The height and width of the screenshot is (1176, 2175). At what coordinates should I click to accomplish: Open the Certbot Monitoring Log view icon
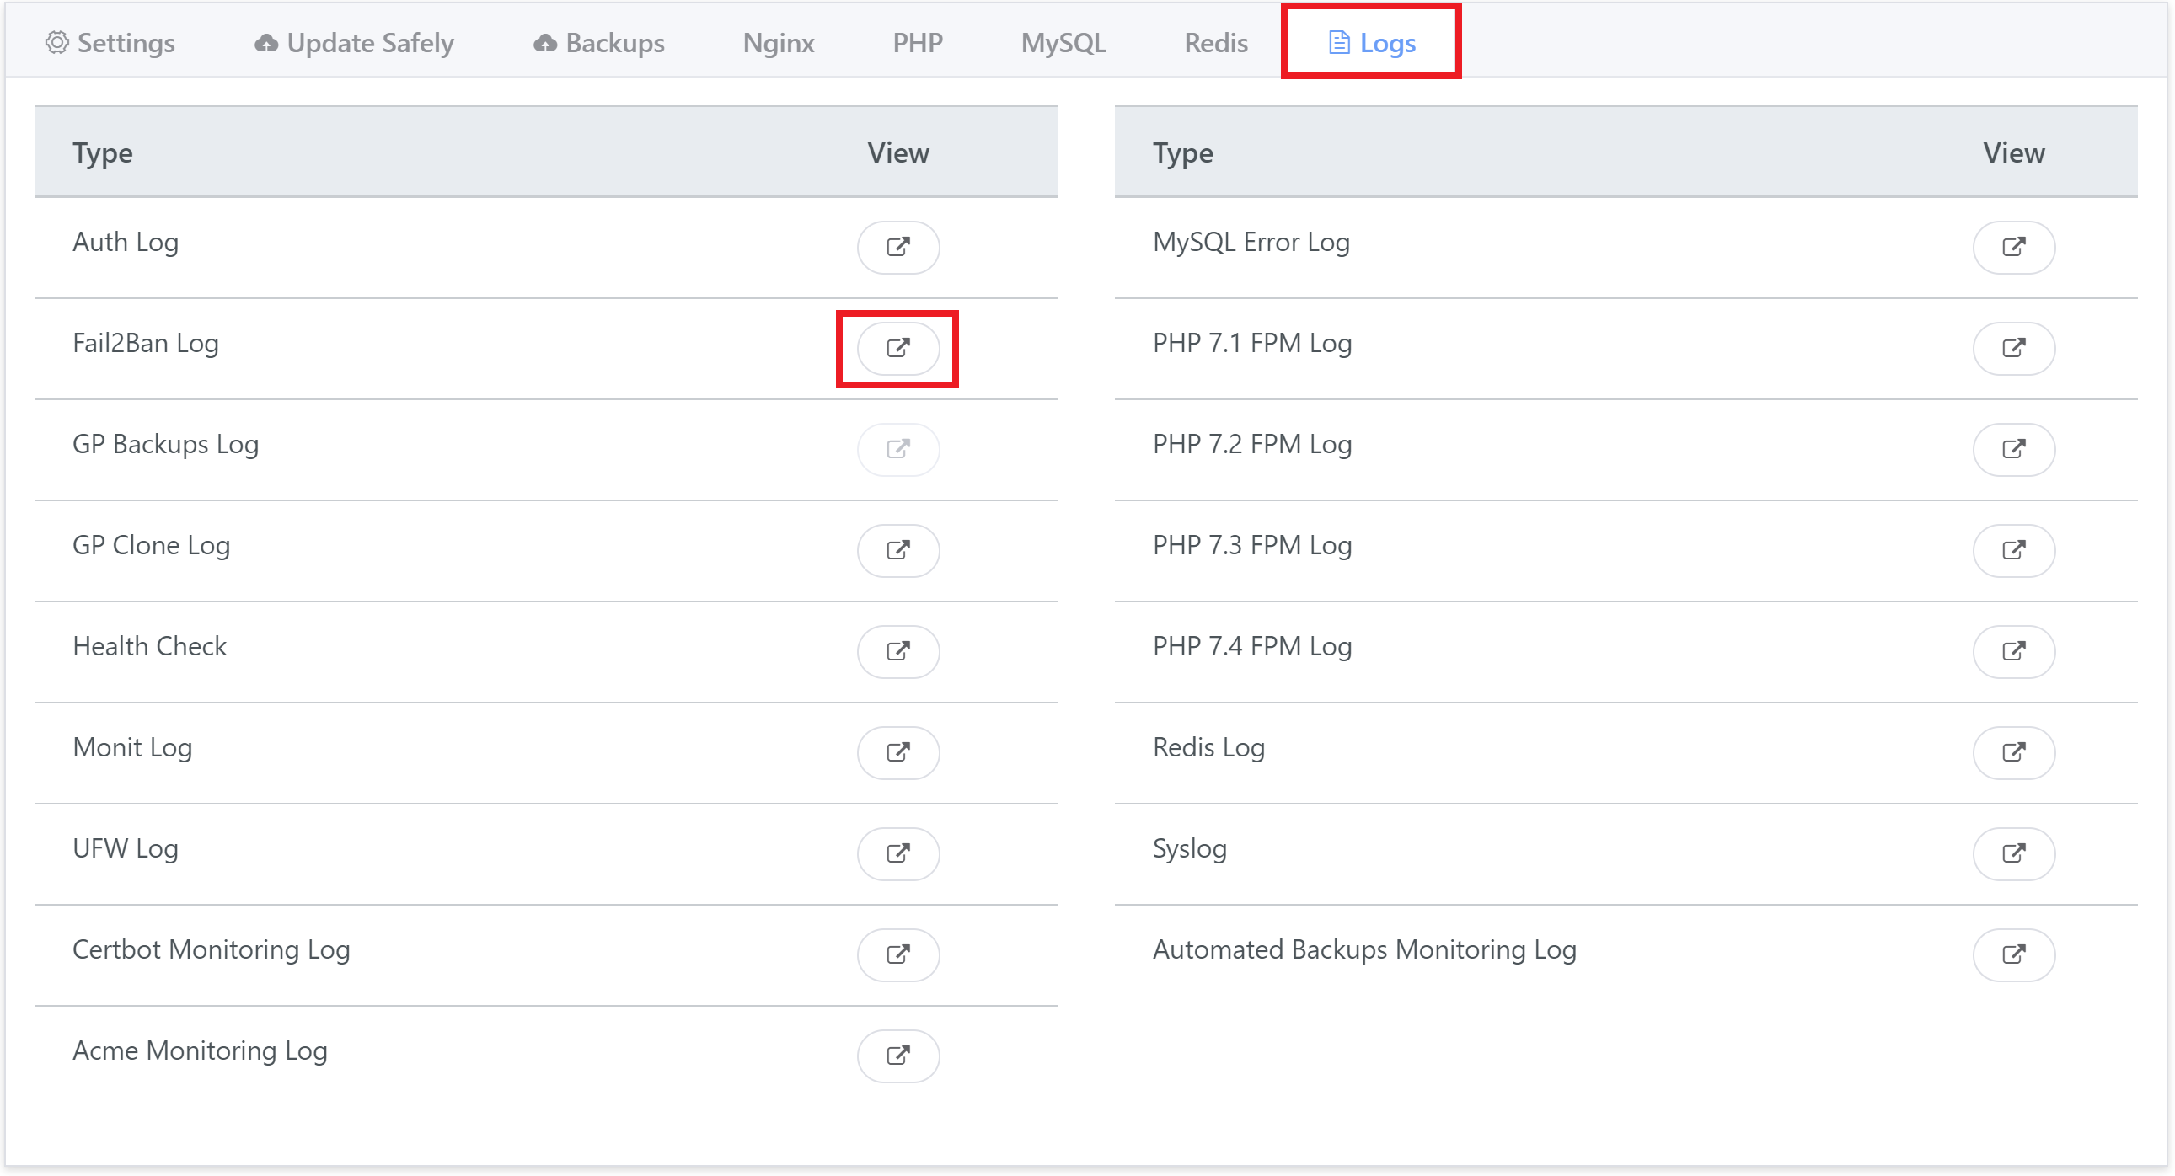pyautogui.click(x=898, y=954)
